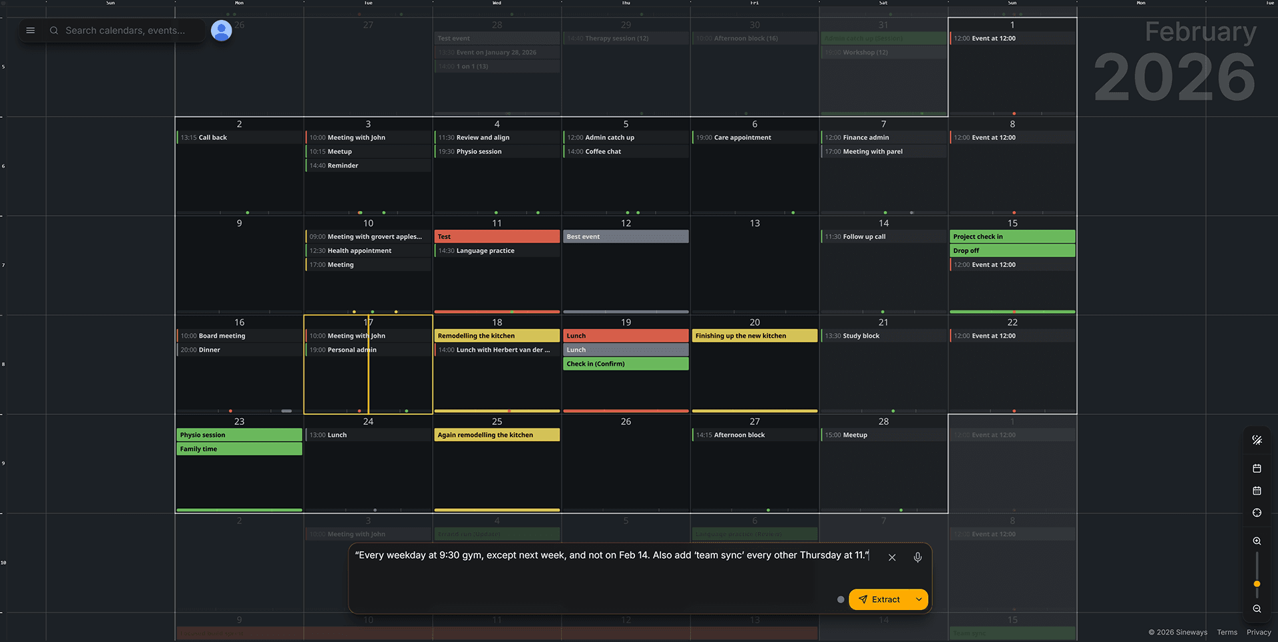Click the crosshair jump-to-today icon

[1257, 513]
